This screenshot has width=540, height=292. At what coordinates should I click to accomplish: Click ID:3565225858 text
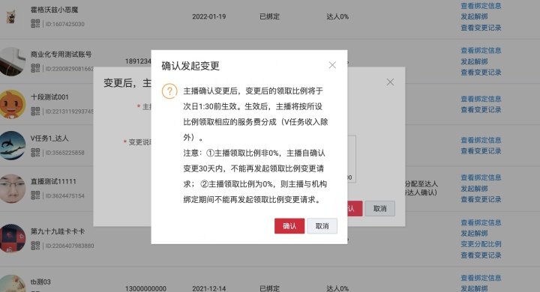[x=64, y=153]
